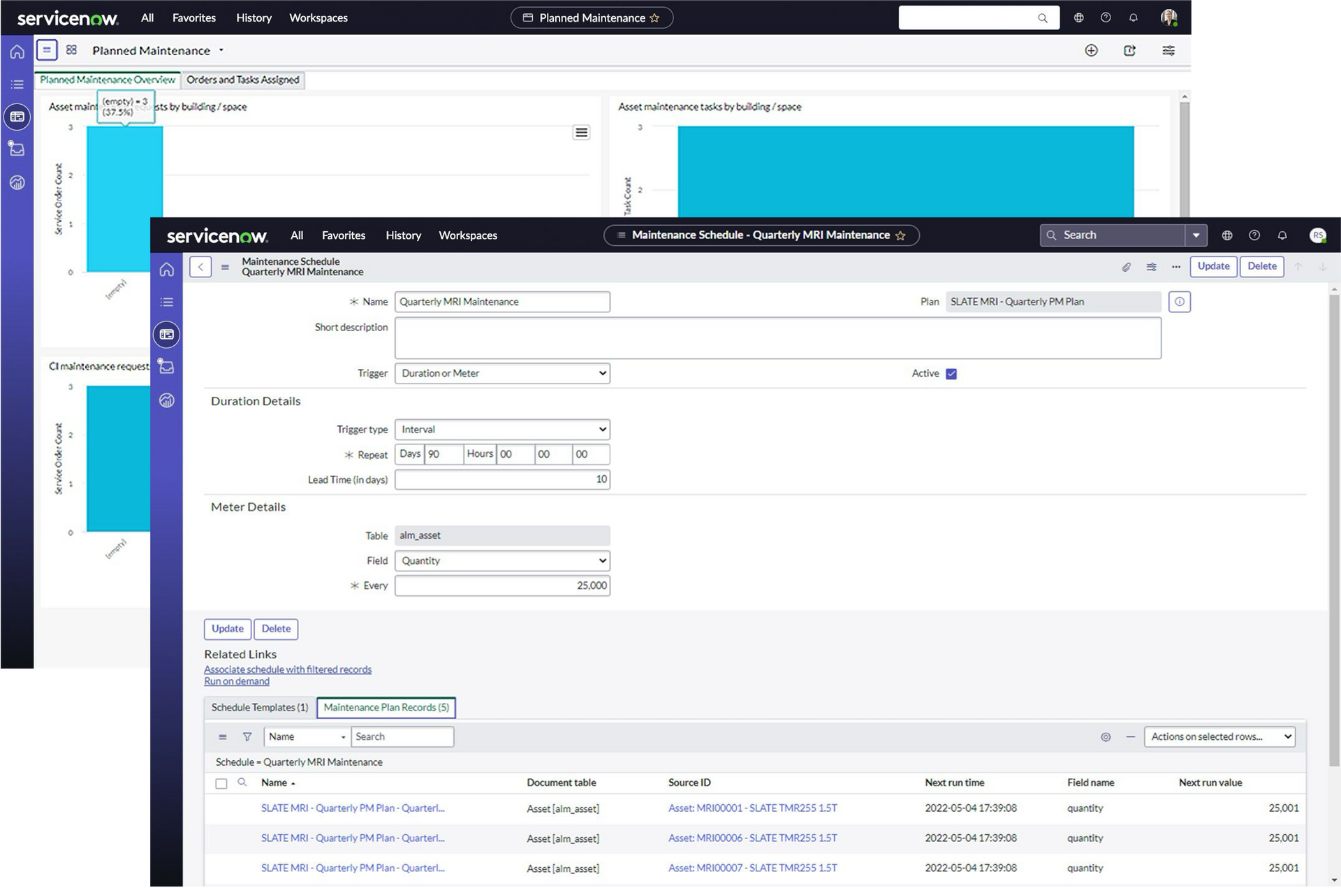
Task: Open the Run on demand link
Action: (236, 681)
